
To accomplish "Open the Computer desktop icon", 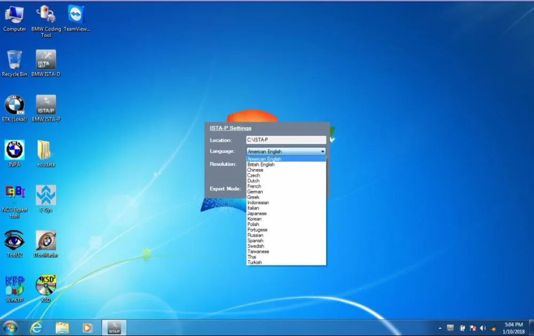I will pyautogui.click(x=14, y=19).
